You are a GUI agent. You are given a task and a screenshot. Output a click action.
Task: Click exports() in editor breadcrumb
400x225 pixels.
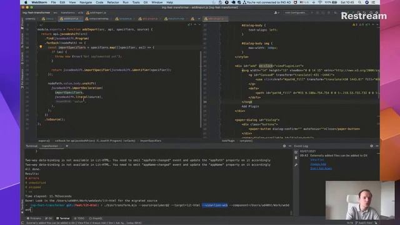pos(44,141)
